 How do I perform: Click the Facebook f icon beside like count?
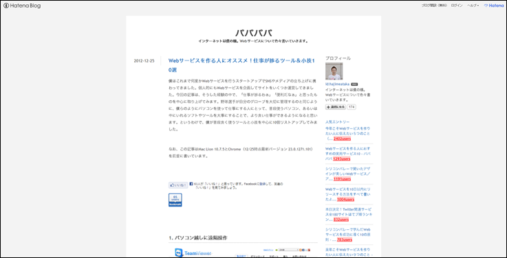(191, 183)
